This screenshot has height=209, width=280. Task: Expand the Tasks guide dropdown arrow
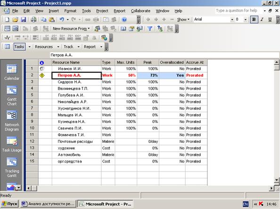(x=30, y=47)
